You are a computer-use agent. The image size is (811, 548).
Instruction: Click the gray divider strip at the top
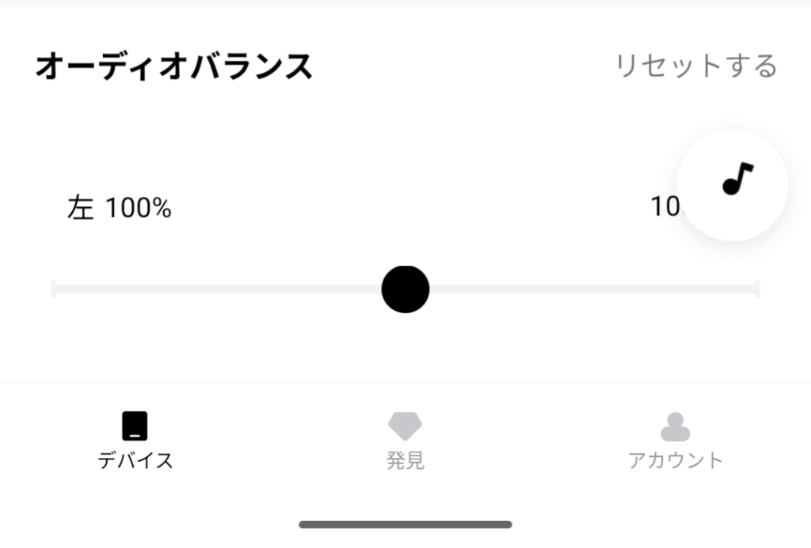(405, 3)
